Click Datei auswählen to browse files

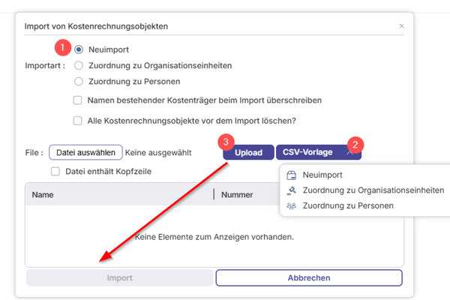tap(85, 152)
